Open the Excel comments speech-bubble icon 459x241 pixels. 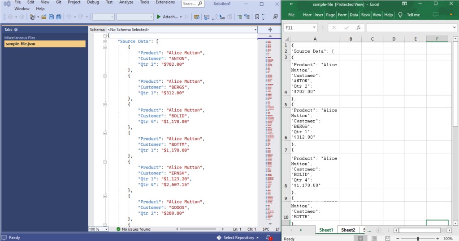pyautogui.click(x=436, y=15)
